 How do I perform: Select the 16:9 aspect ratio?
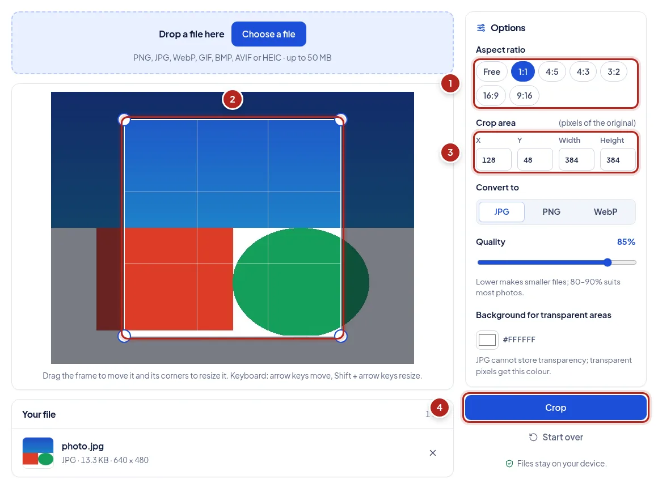pos(491,96)
